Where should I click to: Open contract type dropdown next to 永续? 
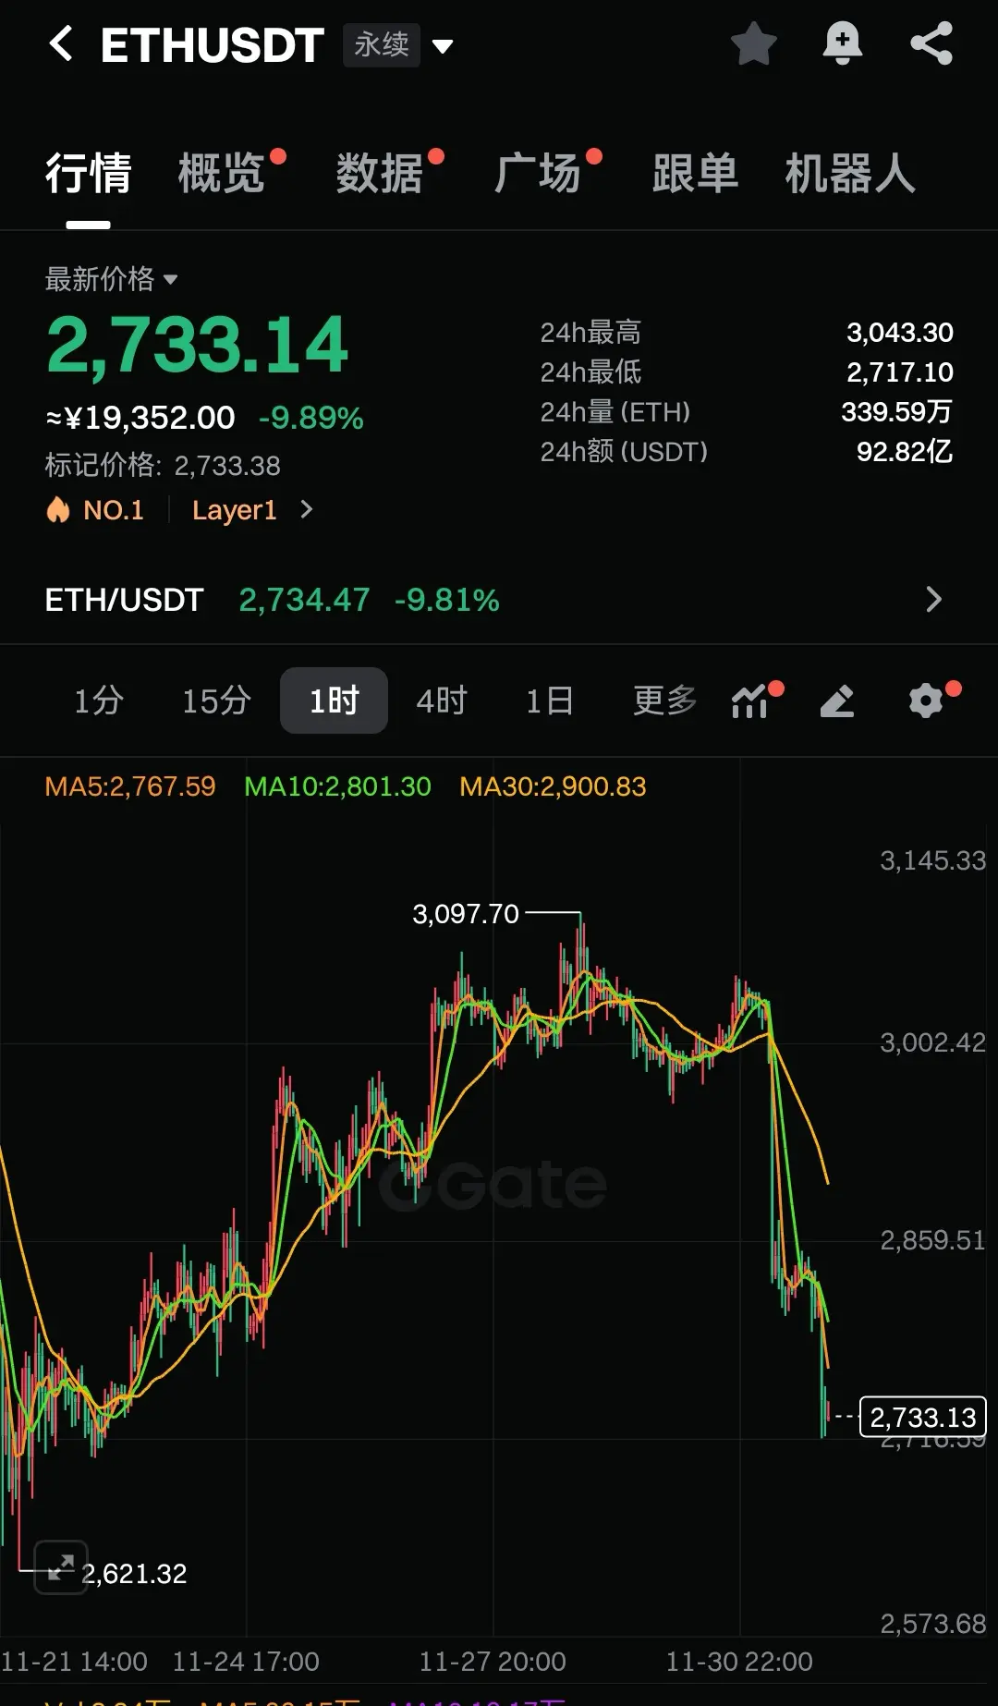pyautogui.click(x=443, y=46)
